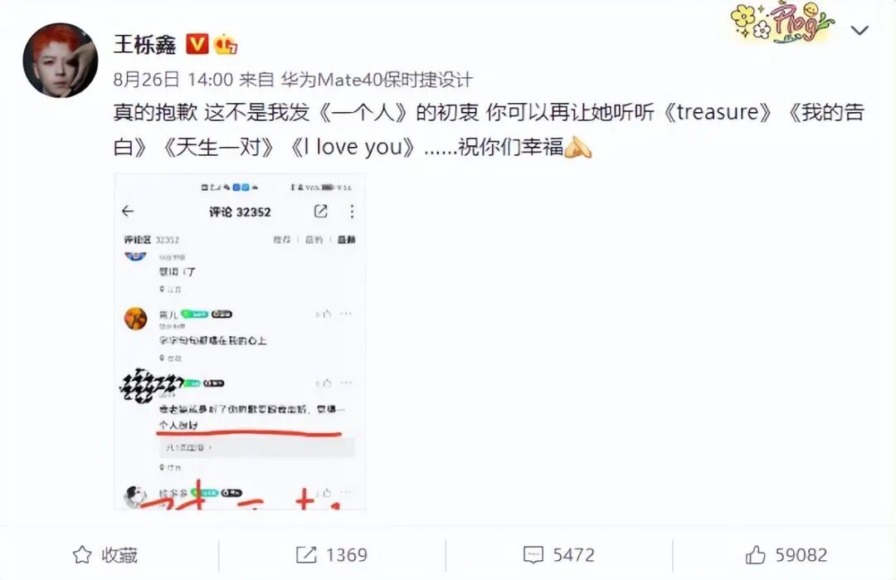Screen dimensions: 896x580
Task: Click the back arrow in embedded screenshot
Action: click(128, 212)
